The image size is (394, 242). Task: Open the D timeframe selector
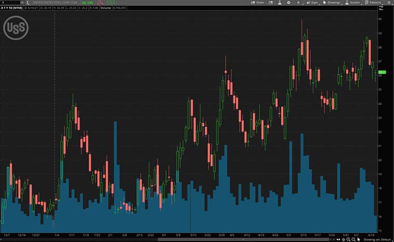(x=298, y=3)
